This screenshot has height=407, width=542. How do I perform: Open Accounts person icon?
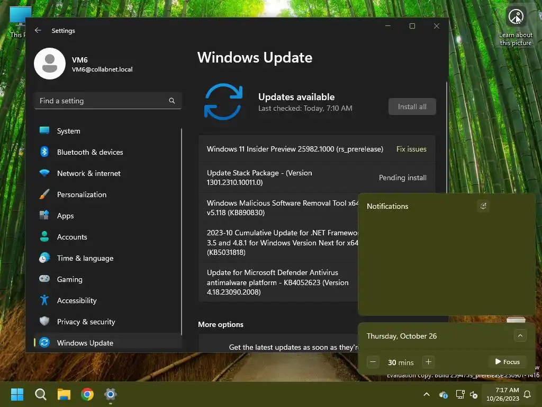[x=44, y=236]
